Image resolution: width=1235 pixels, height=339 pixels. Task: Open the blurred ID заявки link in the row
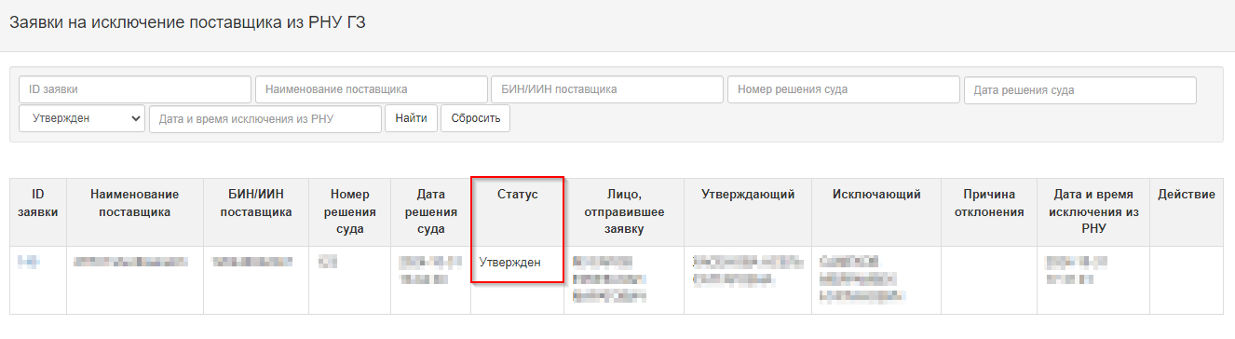click(x=28, y=262)
